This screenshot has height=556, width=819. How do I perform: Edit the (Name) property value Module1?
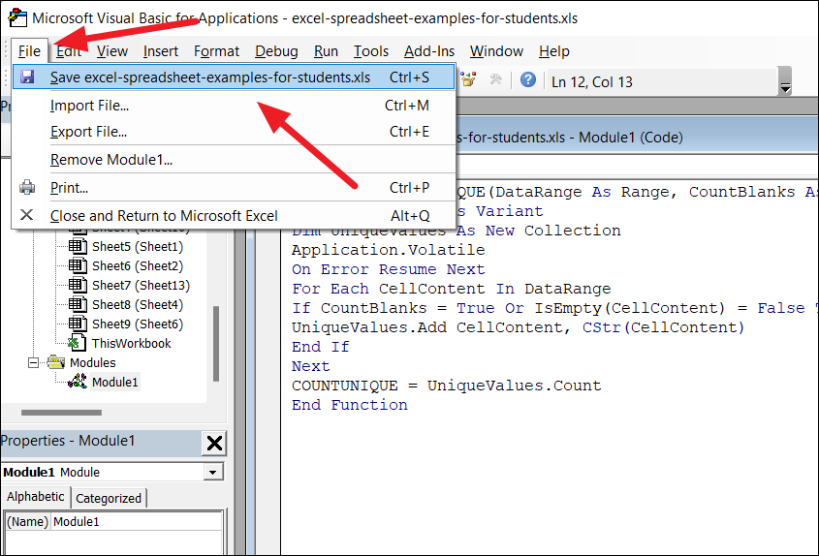(137, 521)
